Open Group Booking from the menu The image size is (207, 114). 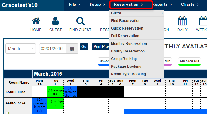[137, 59]
